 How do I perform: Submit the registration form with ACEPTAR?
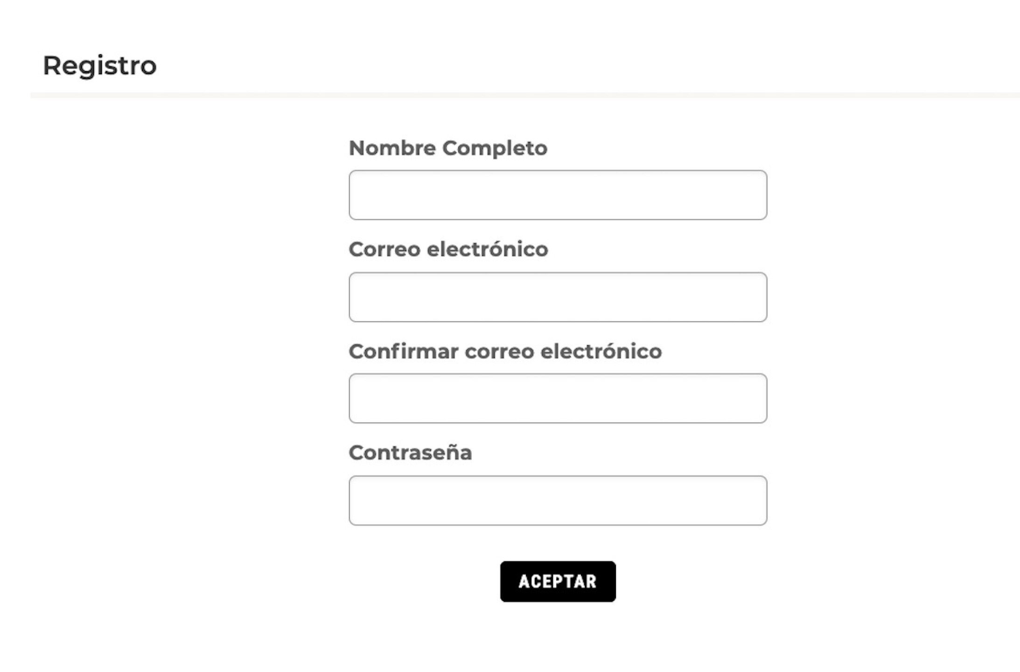(x=558, y=581)
